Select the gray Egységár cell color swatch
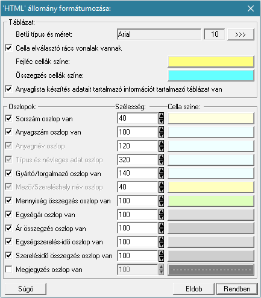This screenshot has width=261, height=298. point(211,214)
